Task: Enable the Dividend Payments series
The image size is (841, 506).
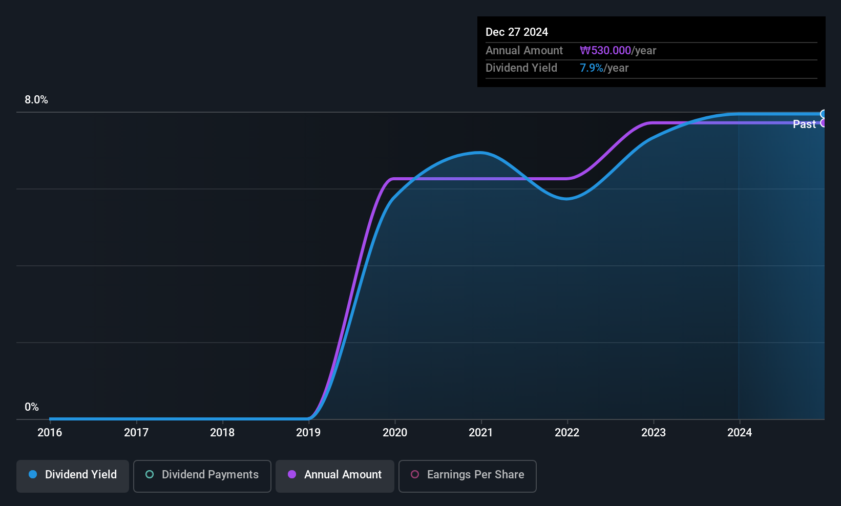Action: [x=202, y=476]
